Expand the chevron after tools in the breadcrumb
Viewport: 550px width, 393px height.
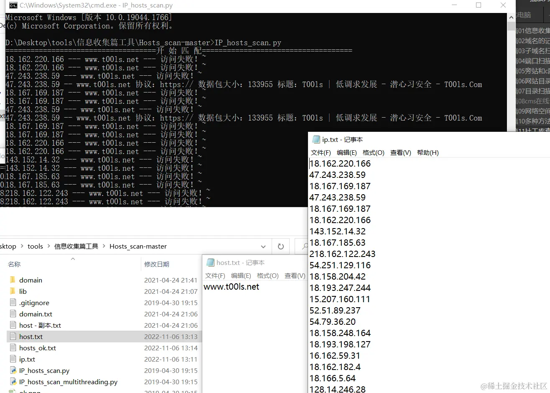(x=48, y=247)
